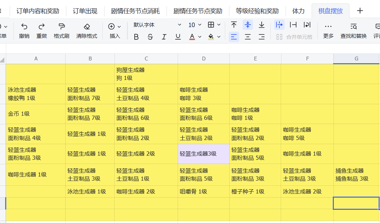Switch to the 体力 sheet tab

pyautogui.click(x=298, y=11)
